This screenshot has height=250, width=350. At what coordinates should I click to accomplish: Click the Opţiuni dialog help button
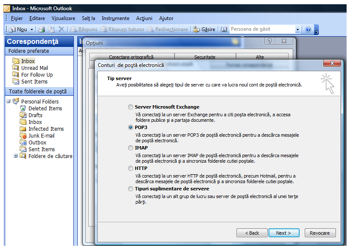pos(270,41)
